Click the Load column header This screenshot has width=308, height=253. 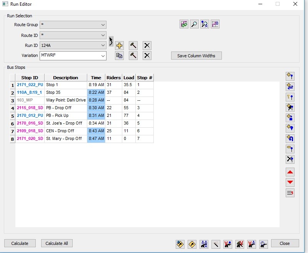pyautogui.click(x=129, y=78)
